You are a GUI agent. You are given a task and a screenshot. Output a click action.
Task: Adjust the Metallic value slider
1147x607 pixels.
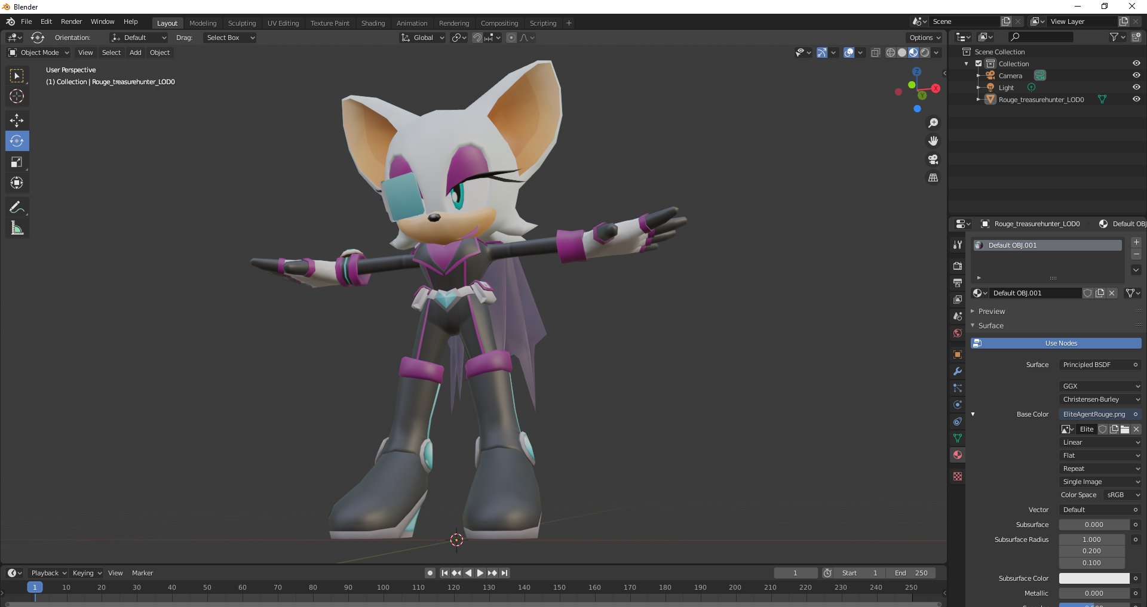tap(1094, 593)
